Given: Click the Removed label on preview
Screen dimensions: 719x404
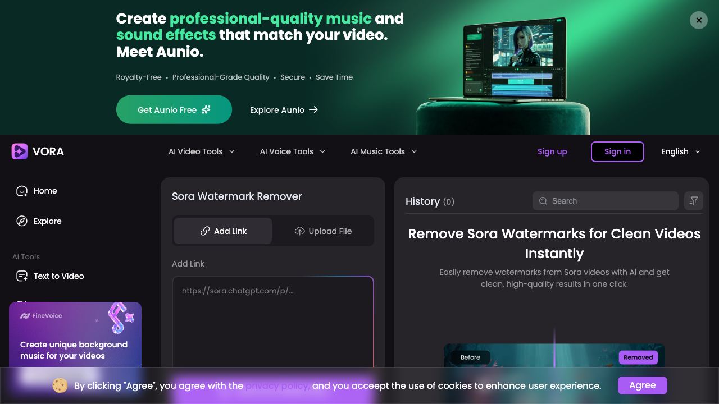Looking at the screenshot, I should pos(638,357).
